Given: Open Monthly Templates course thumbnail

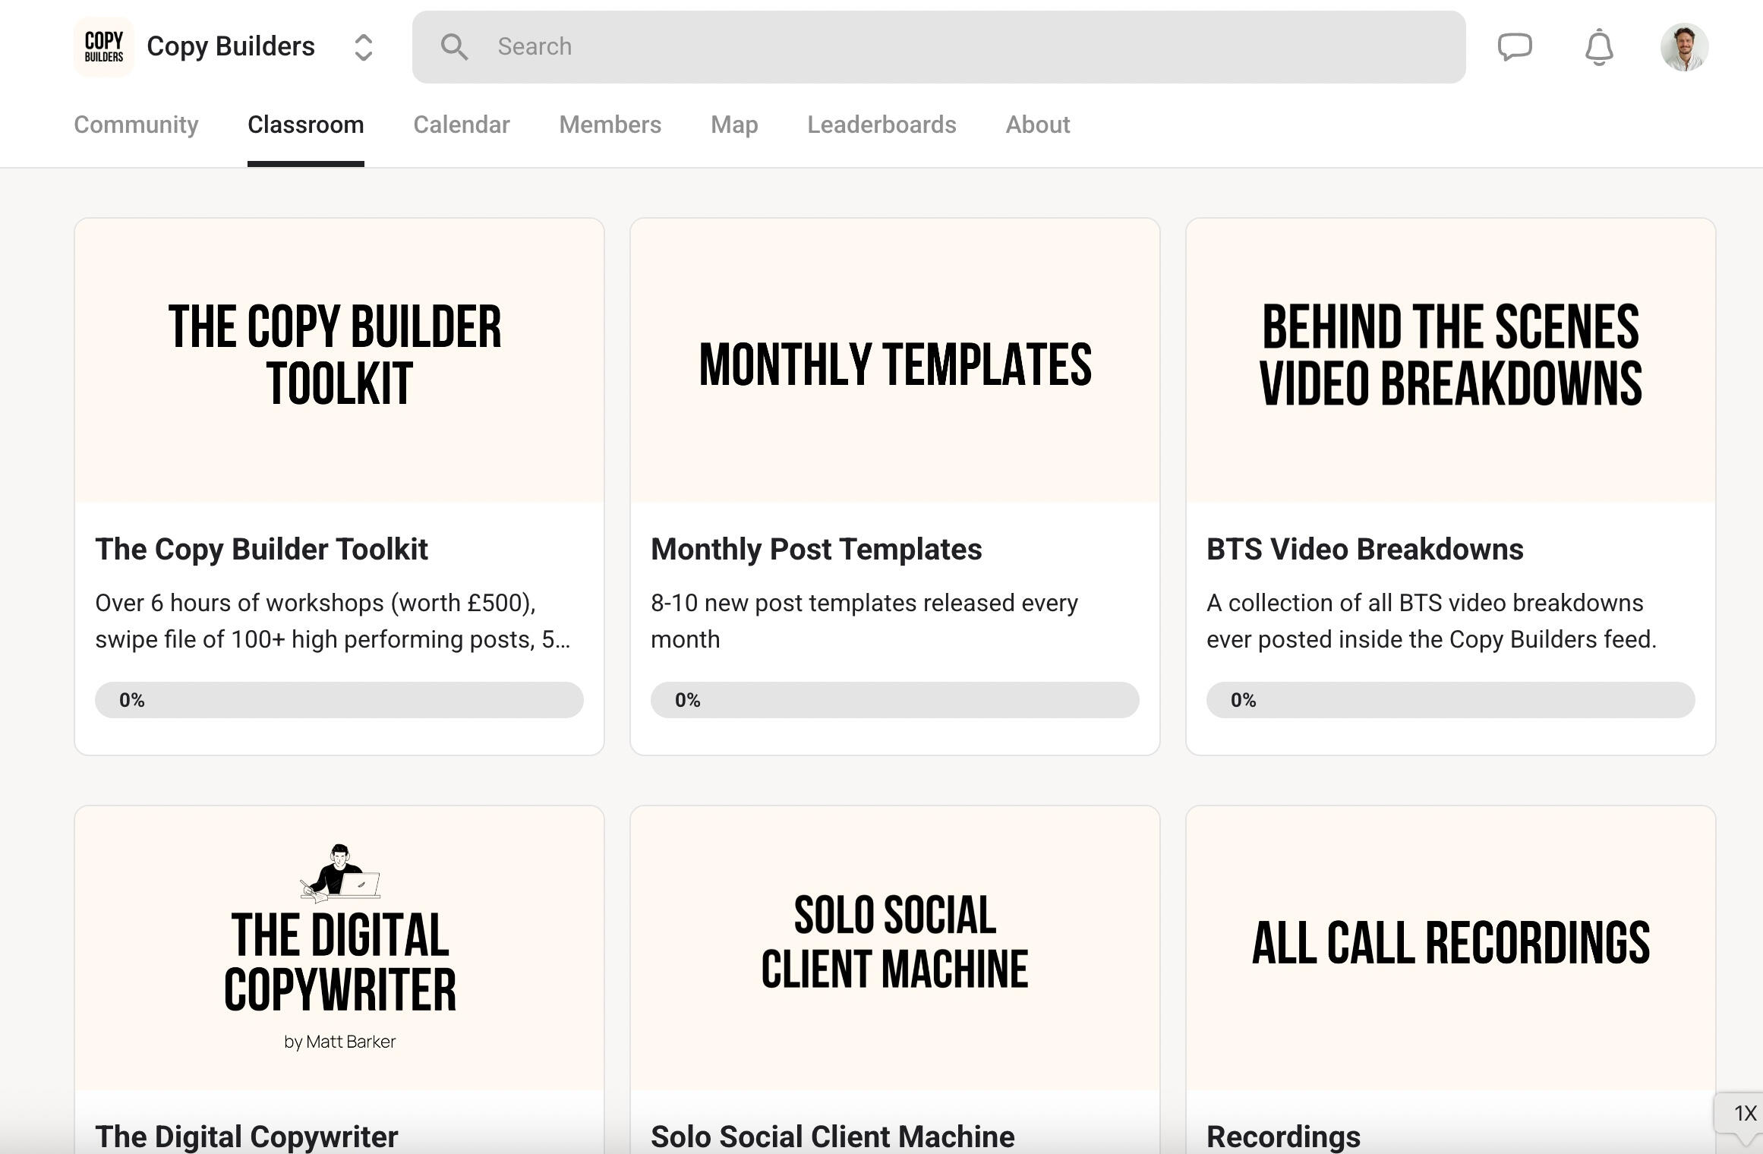Looking at the screenshot, I should [x=894, y=360].
